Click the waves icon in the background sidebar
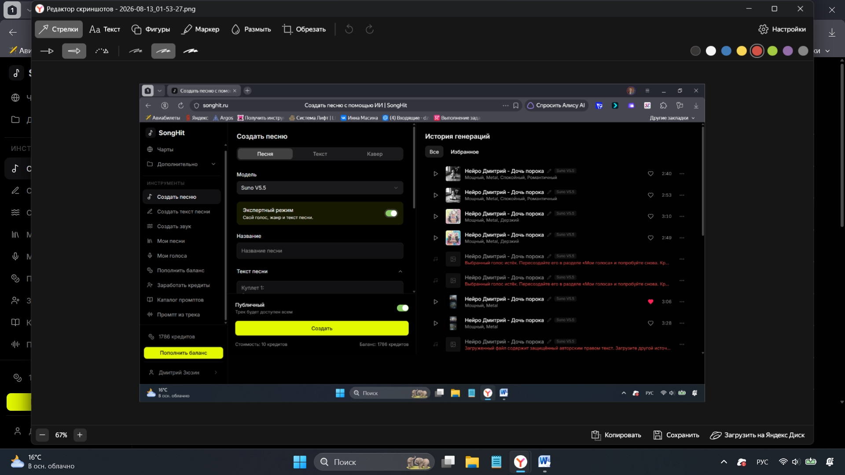 coord(15,212)
